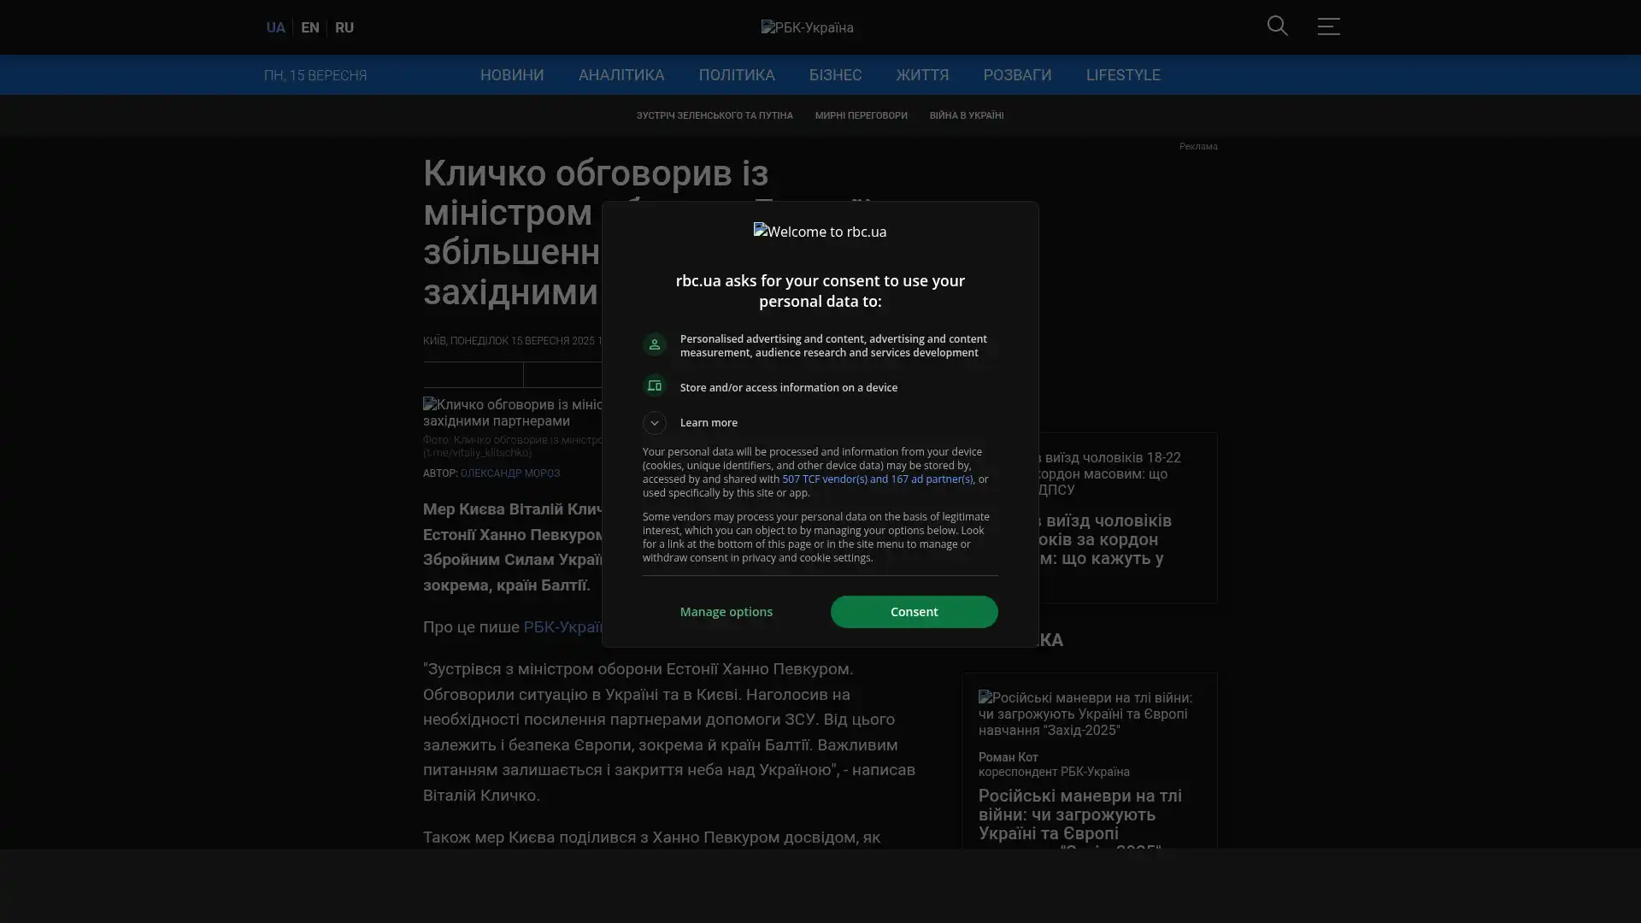
Task: Open МИРНІ ПЕРЕГОВОРИ topic link
Action: pos(861,115)
